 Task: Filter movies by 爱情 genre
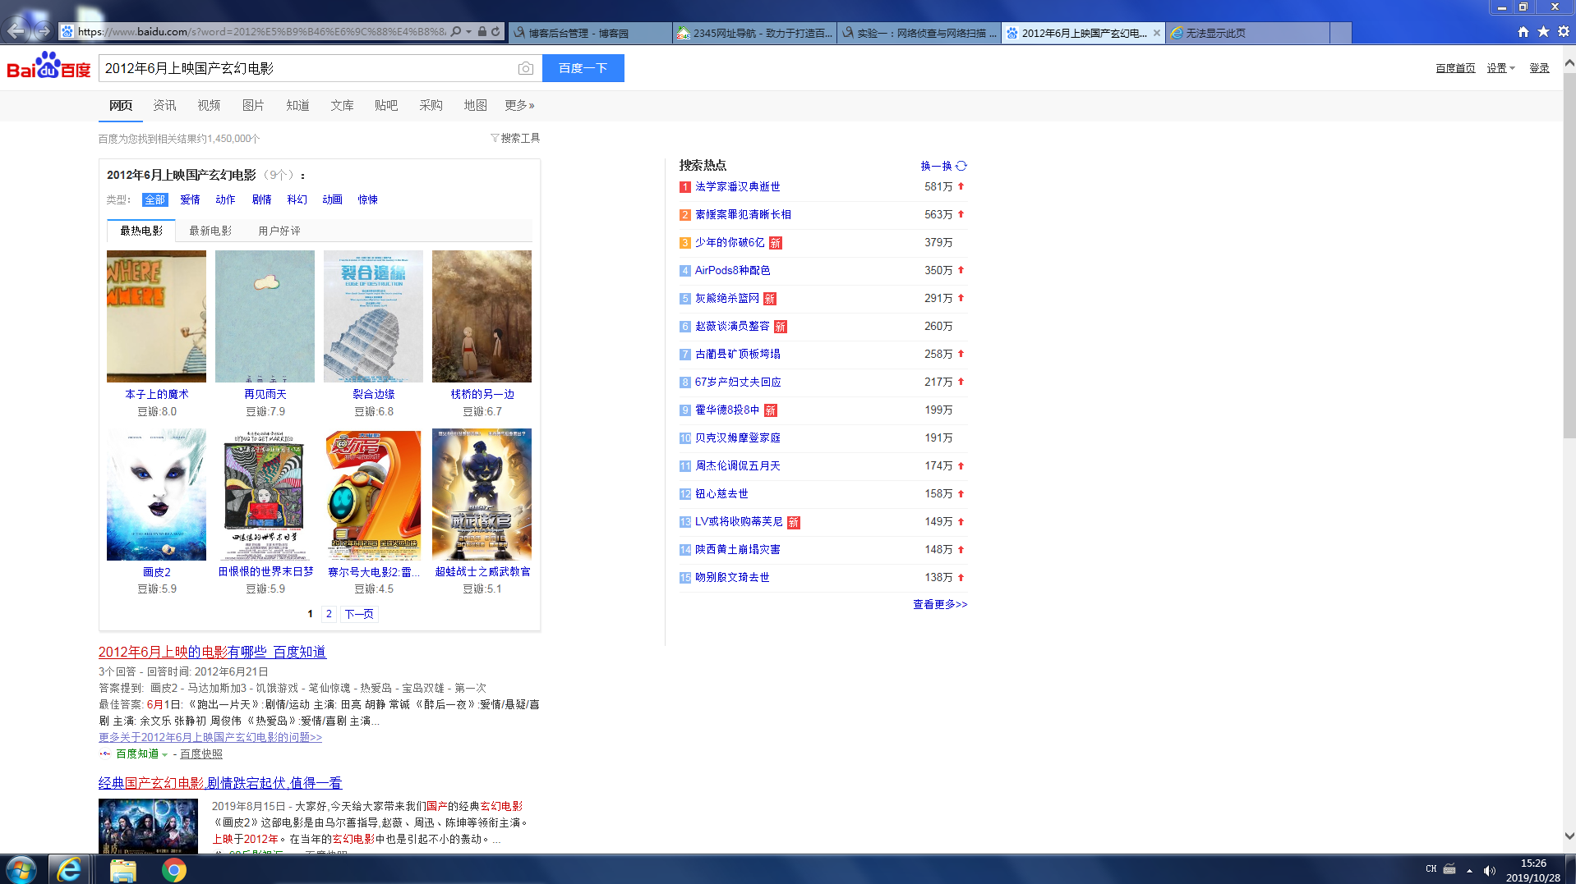pyautogui.click(x=190, y=199)
